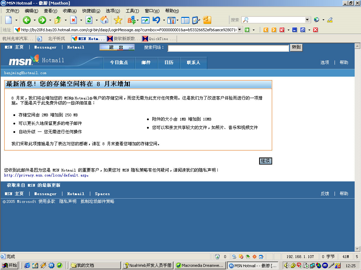Click the 开始 Start button
361x270 pixels.
coord(10,265)
